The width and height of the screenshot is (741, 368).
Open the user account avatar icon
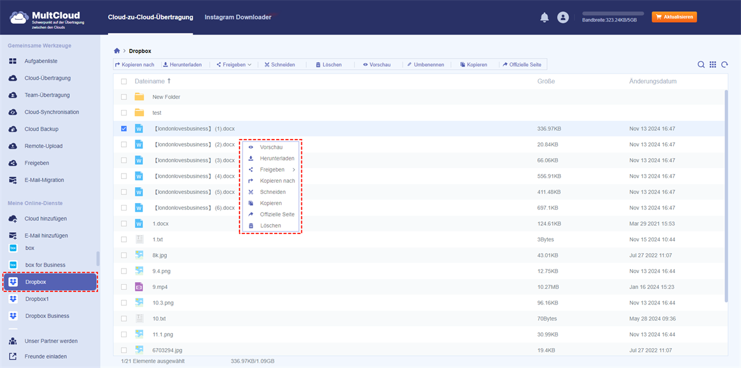pos(563,17)
